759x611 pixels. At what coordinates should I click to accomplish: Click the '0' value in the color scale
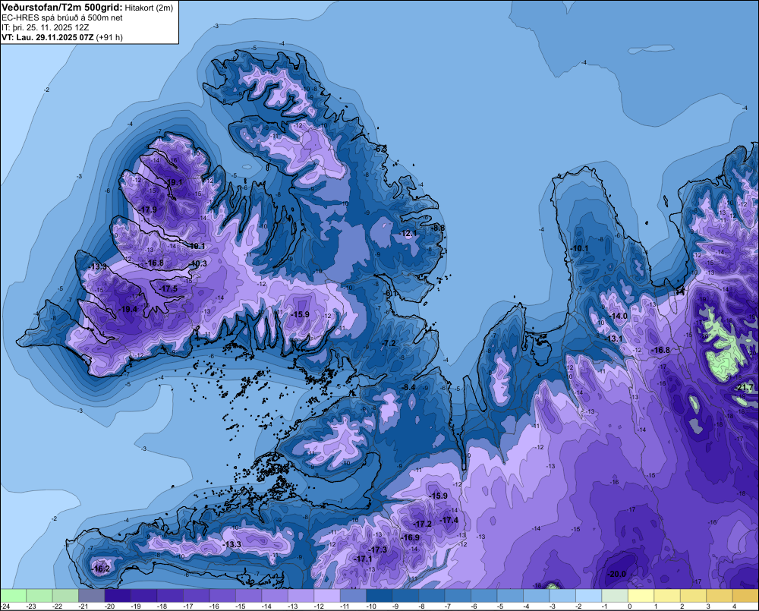pos(629,606)
